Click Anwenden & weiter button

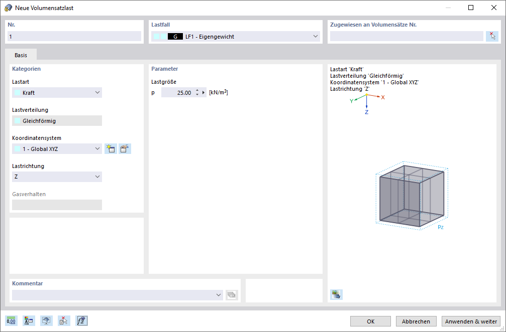point(471,321)
